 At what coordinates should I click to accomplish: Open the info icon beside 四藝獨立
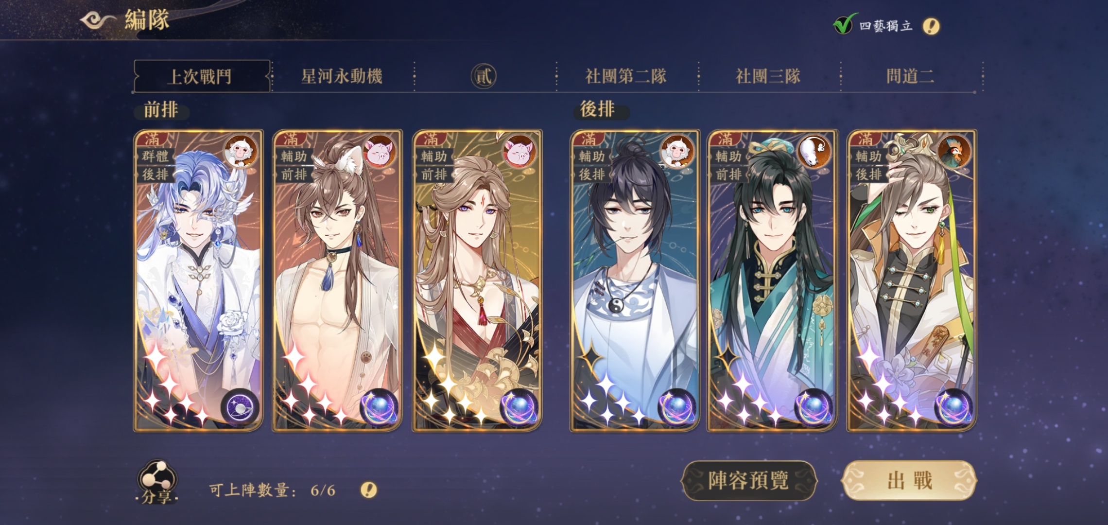931,26
